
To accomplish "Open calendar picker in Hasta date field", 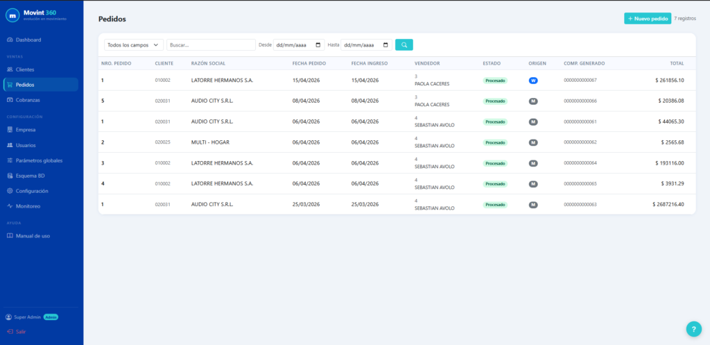I will pyautogui.click(x=386, y=45).
